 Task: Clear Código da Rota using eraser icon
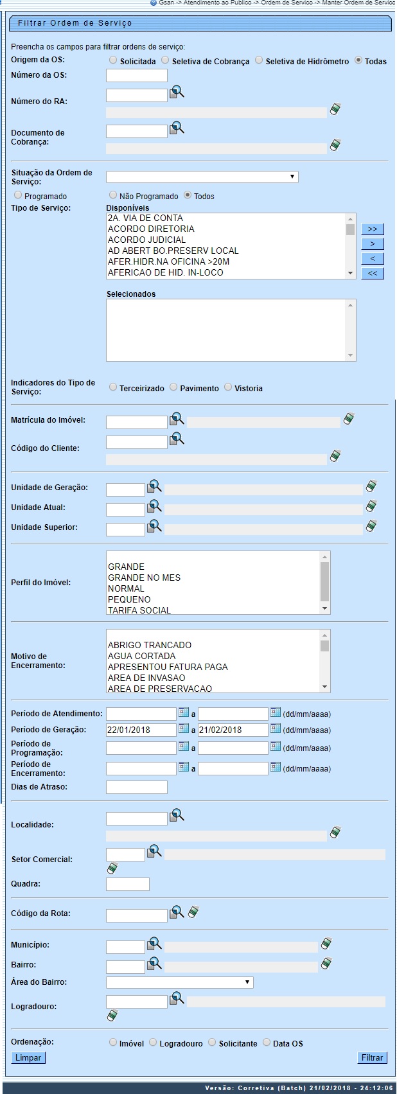(194, 912)
